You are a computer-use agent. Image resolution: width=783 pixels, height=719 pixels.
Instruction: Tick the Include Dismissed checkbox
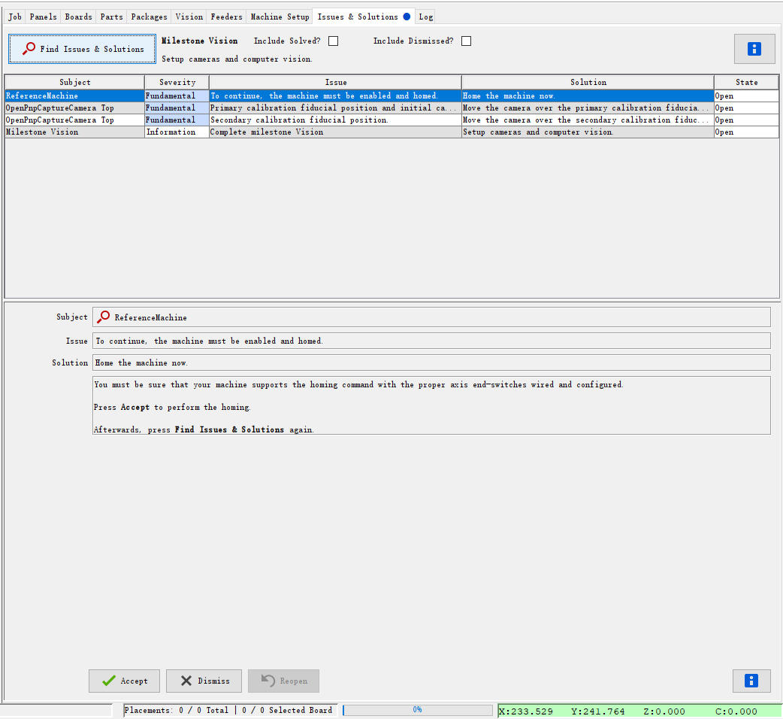[x=466, y=41]
